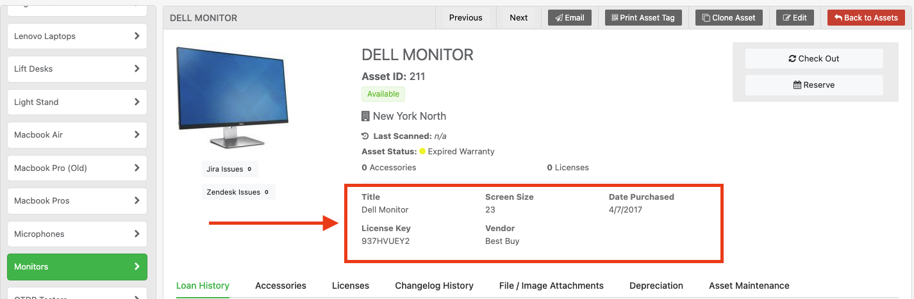Click the building location icon

coord(365,116)
